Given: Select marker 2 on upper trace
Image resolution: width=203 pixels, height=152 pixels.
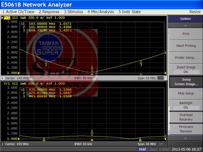Looking at the screenshot, I should (46, 63).
